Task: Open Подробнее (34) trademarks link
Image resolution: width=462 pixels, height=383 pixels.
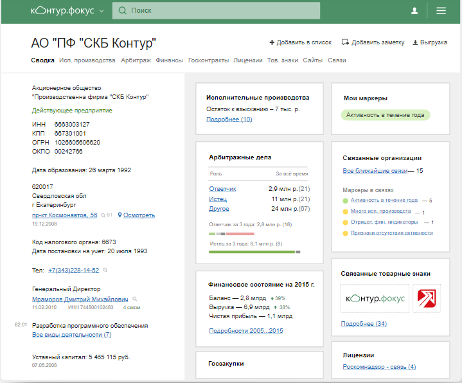Action: point(364,324)
